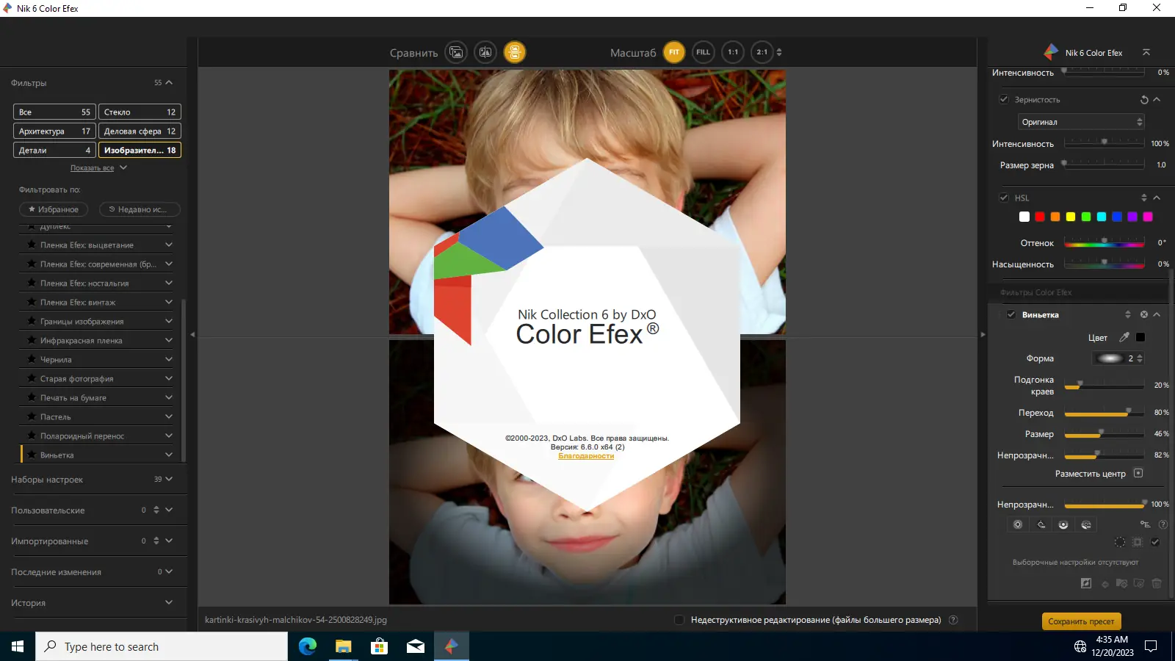Click the black vignette color swatch

(x=1140, y=337)
